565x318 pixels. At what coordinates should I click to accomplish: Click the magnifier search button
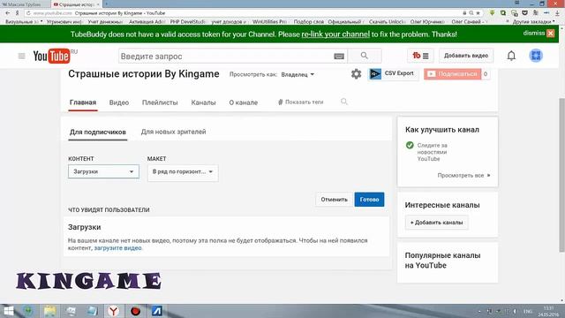click(x=365, y=56)
